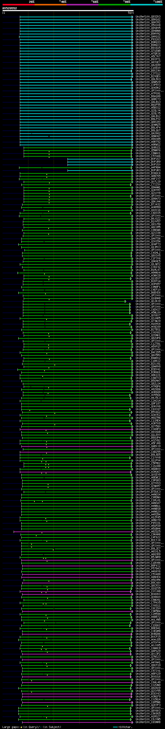Click text UniRef100_A7PG91

point(148,93)
